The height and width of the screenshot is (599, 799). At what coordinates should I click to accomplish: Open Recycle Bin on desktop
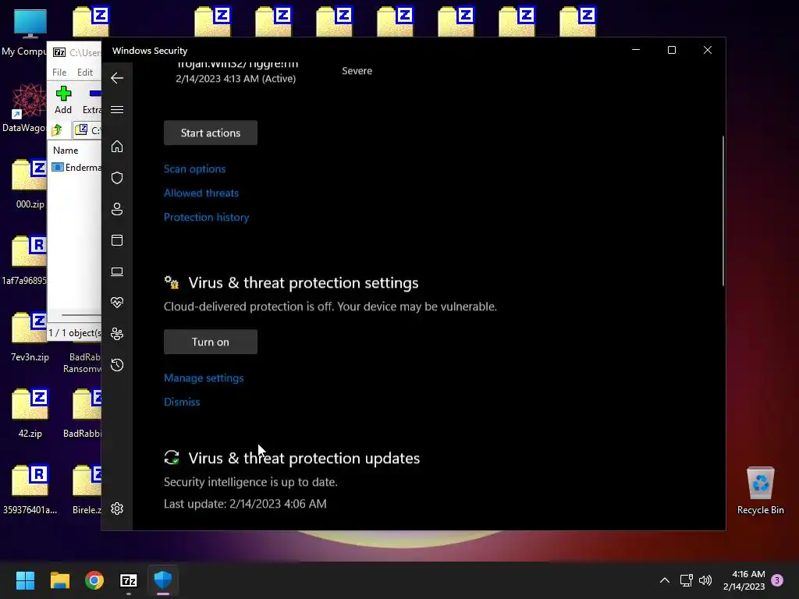(760, 491)
